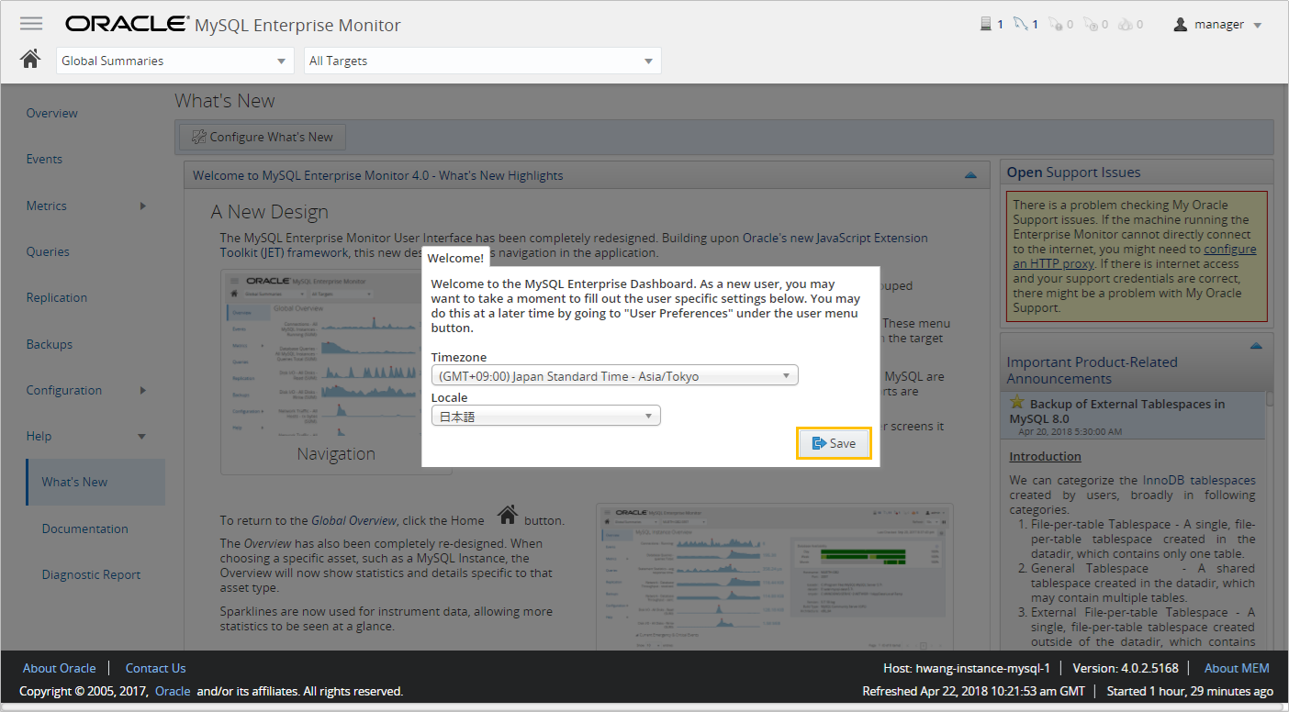Open Queries in the sidebar
This screenshot has width=1289, height=712.
pyautogui.click(x=48, y=251)
